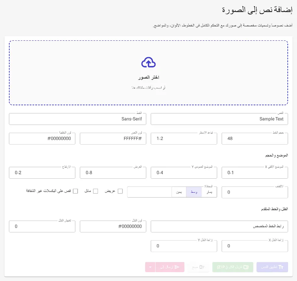Click the cloud upload icon
Image resolution: width=297 pixels, height=281 pixels.
[x=148, y=62]
